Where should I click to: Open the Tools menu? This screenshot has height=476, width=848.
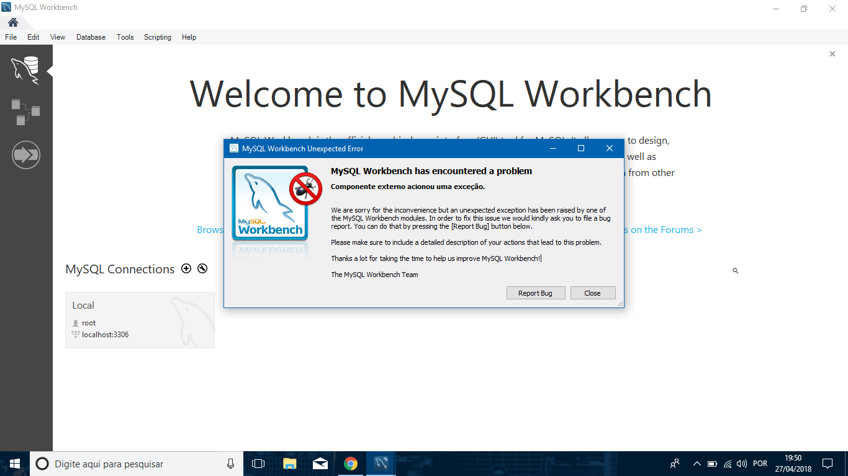[125, 37]
